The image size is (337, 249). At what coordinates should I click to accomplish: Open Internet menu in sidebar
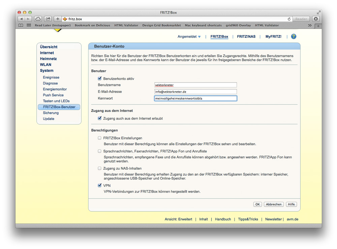(x=47, y=53)
